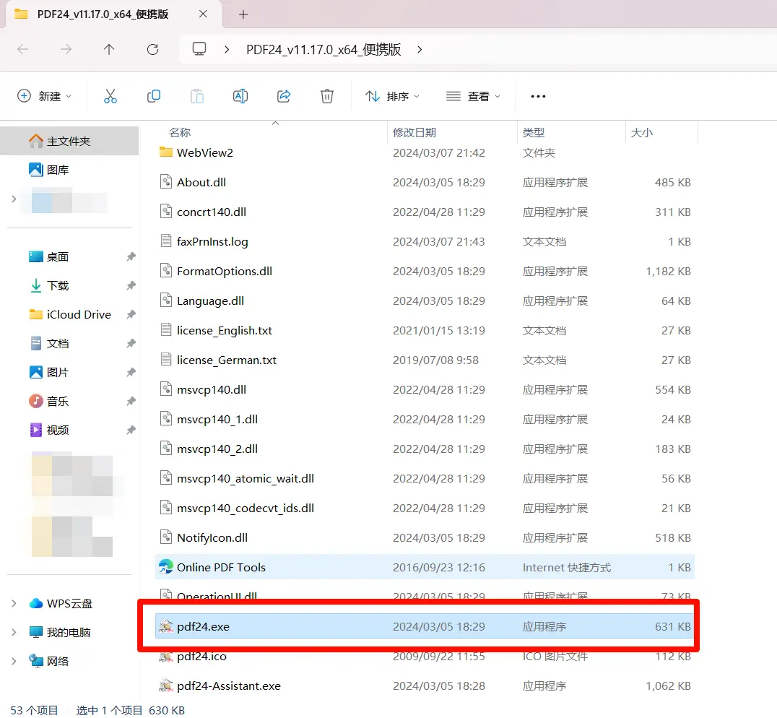
Task: Unpin 下载 from quick access
Action: [x=131, y=286]
